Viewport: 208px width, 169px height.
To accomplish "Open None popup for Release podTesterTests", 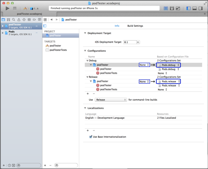I will click(162, 90).
